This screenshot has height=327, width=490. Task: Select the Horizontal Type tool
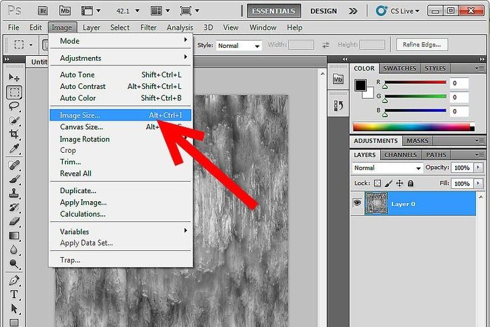pos(14,295)
